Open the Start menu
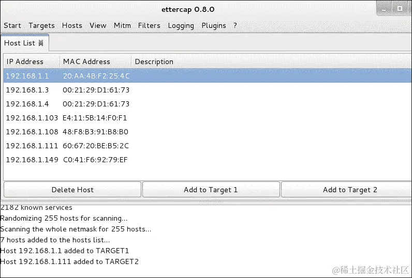 pos(12,26)
